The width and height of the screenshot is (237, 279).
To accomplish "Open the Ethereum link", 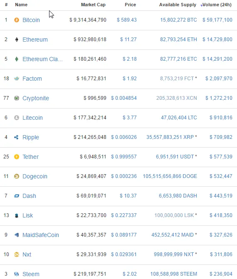I will (x=35, y=40).
